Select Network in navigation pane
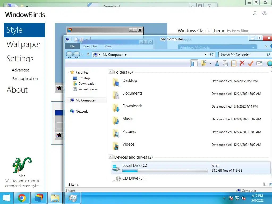 tap(82, 111)
